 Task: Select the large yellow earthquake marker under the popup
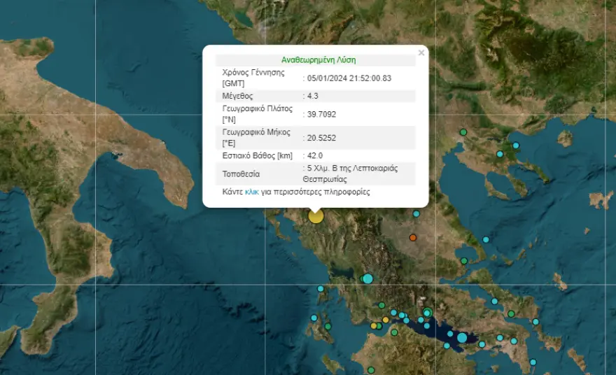pyautogui.click(x=316, y=216)
